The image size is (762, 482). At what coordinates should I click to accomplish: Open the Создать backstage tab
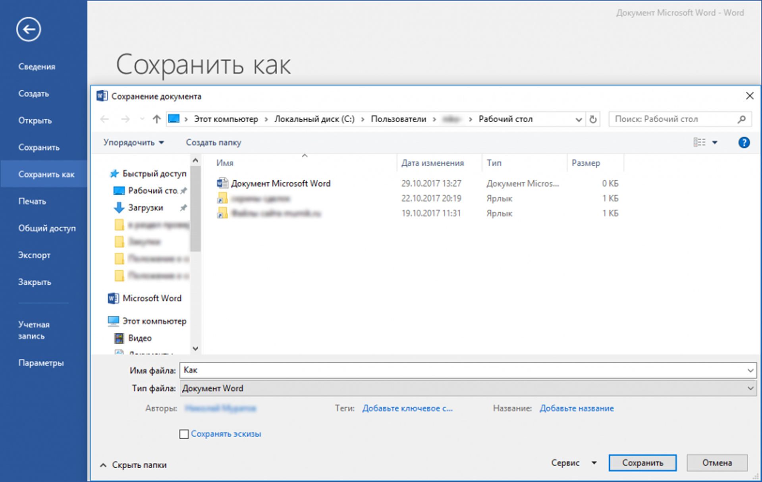(x=34, y=94)
